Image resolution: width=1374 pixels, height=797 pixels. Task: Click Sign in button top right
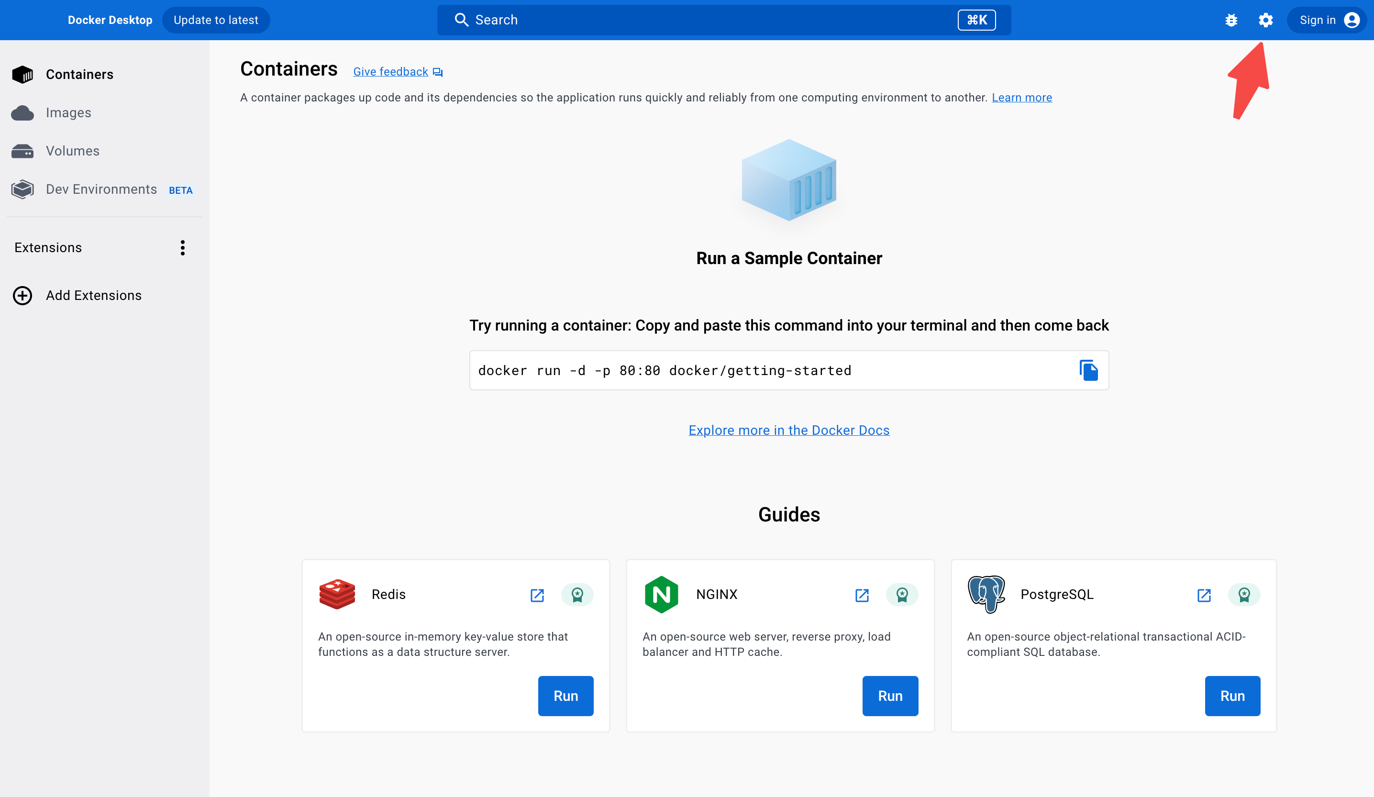click(1328, 19)
